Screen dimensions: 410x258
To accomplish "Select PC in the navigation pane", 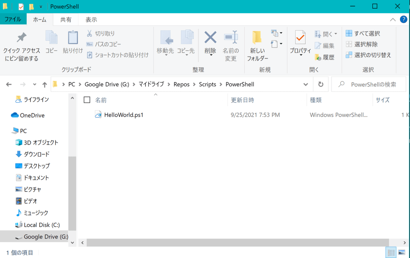I will click(x=19, y=131).
